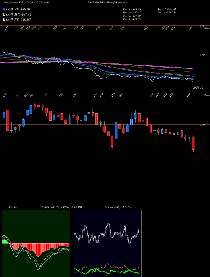Screen dimensions: 210x277
Task: Click the MACD (12,26,9) parameters text
Action: [58, 207]
